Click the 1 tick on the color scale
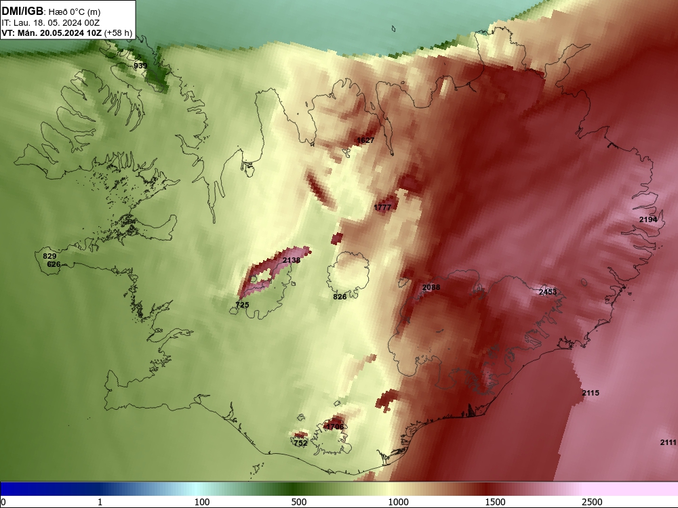This screenshot has width=678, height=508. tap(100, 502)
